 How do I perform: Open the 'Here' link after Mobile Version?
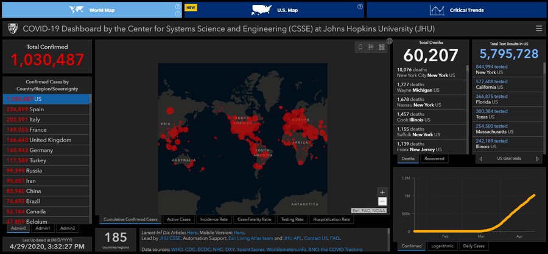(239, 232)
